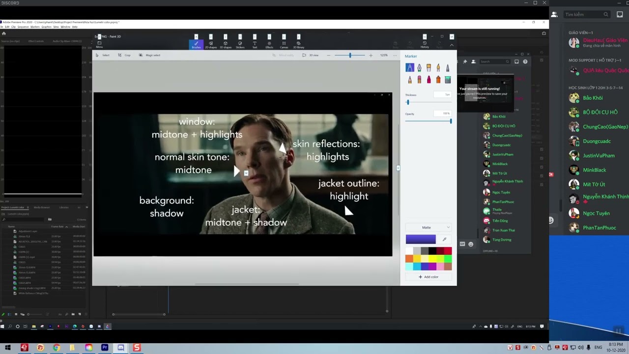Select the Pixel pen brush

pyautogui.click(x=447, y=68)
